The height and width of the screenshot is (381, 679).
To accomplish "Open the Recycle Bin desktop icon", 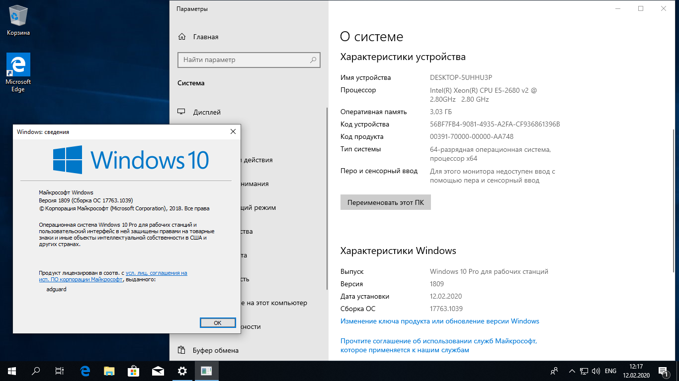I will [18, 21].
